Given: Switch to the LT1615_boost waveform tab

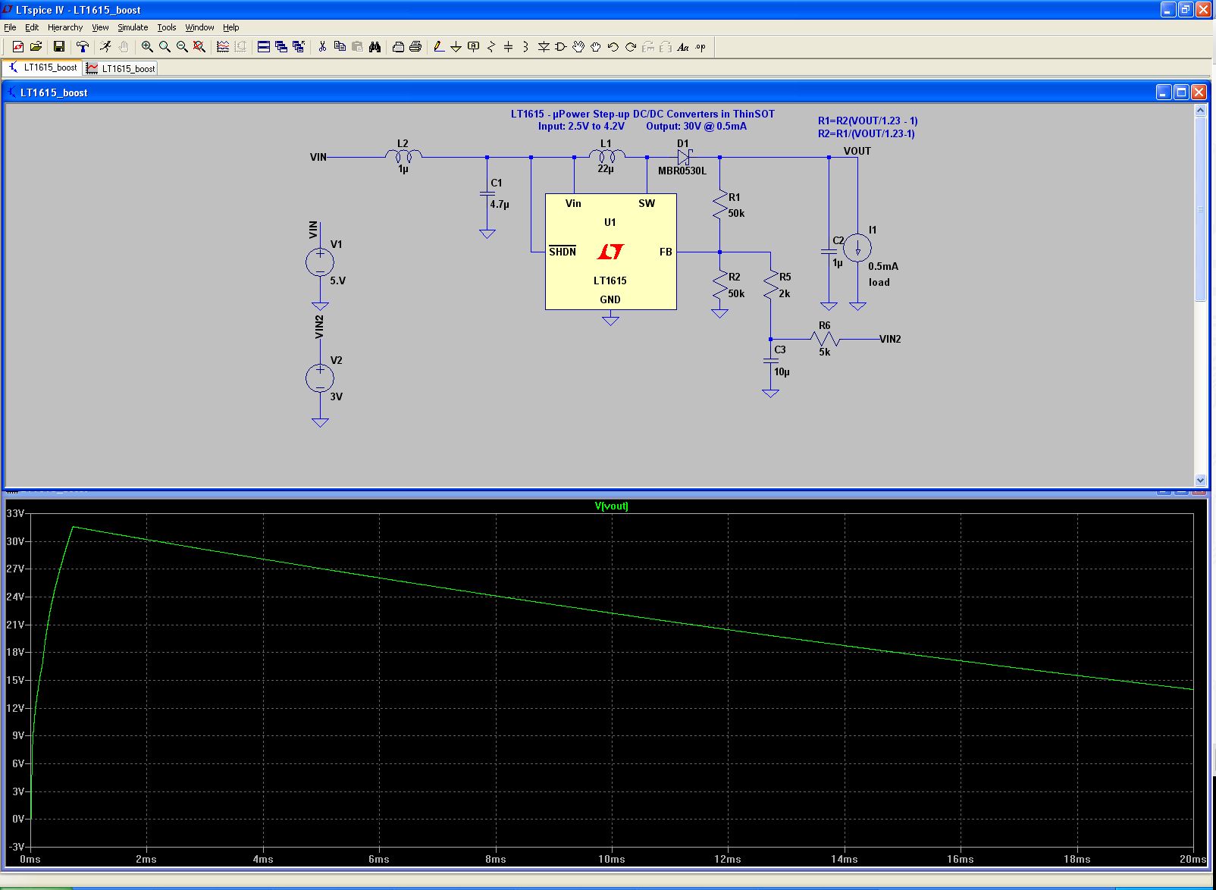Looking at the screenshot, I should 121,68.
